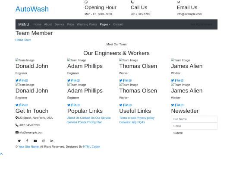233x175 pixels.
Task: Open About Us popular link
Action: [x=73, y=118]
